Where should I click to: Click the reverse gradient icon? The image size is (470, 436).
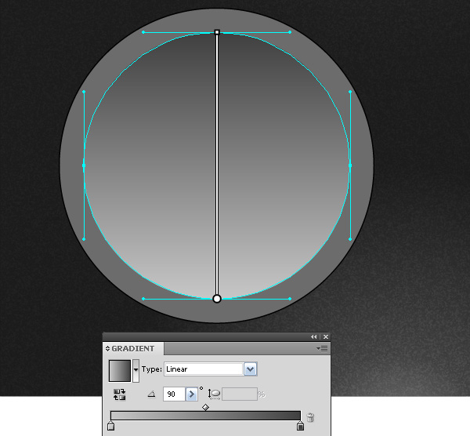pyautogui.click(x=119, y=394)
